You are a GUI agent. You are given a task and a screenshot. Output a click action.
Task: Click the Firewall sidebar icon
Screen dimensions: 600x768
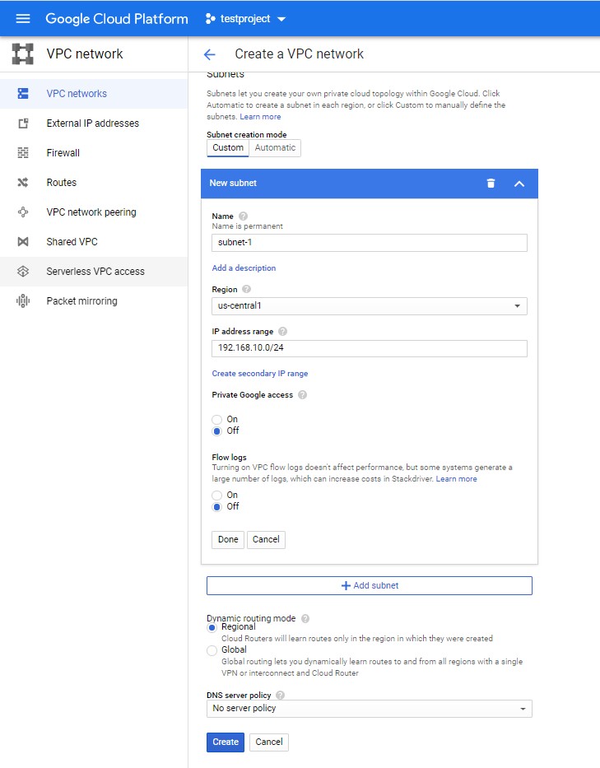(23, 153)
